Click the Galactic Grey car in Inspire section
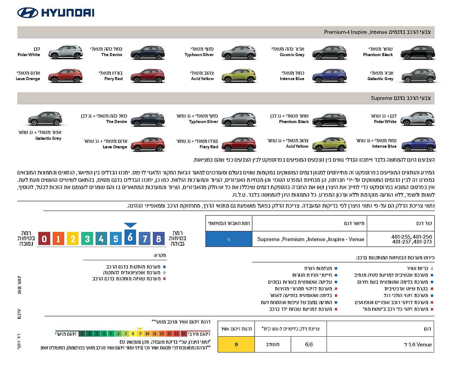The width and height of the screenshot is (452, 365). click(419, 76)
